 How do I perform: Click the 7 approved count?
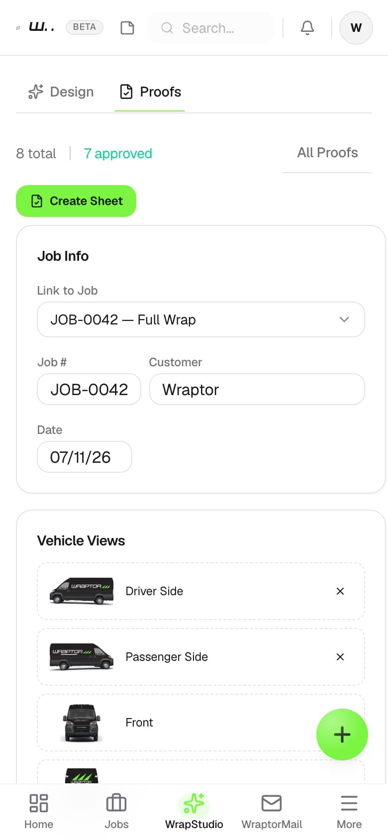(118, 154)
